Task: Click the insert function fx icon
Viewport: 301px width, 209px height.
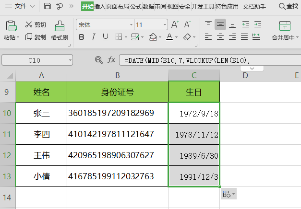Action: click(111, 60)
